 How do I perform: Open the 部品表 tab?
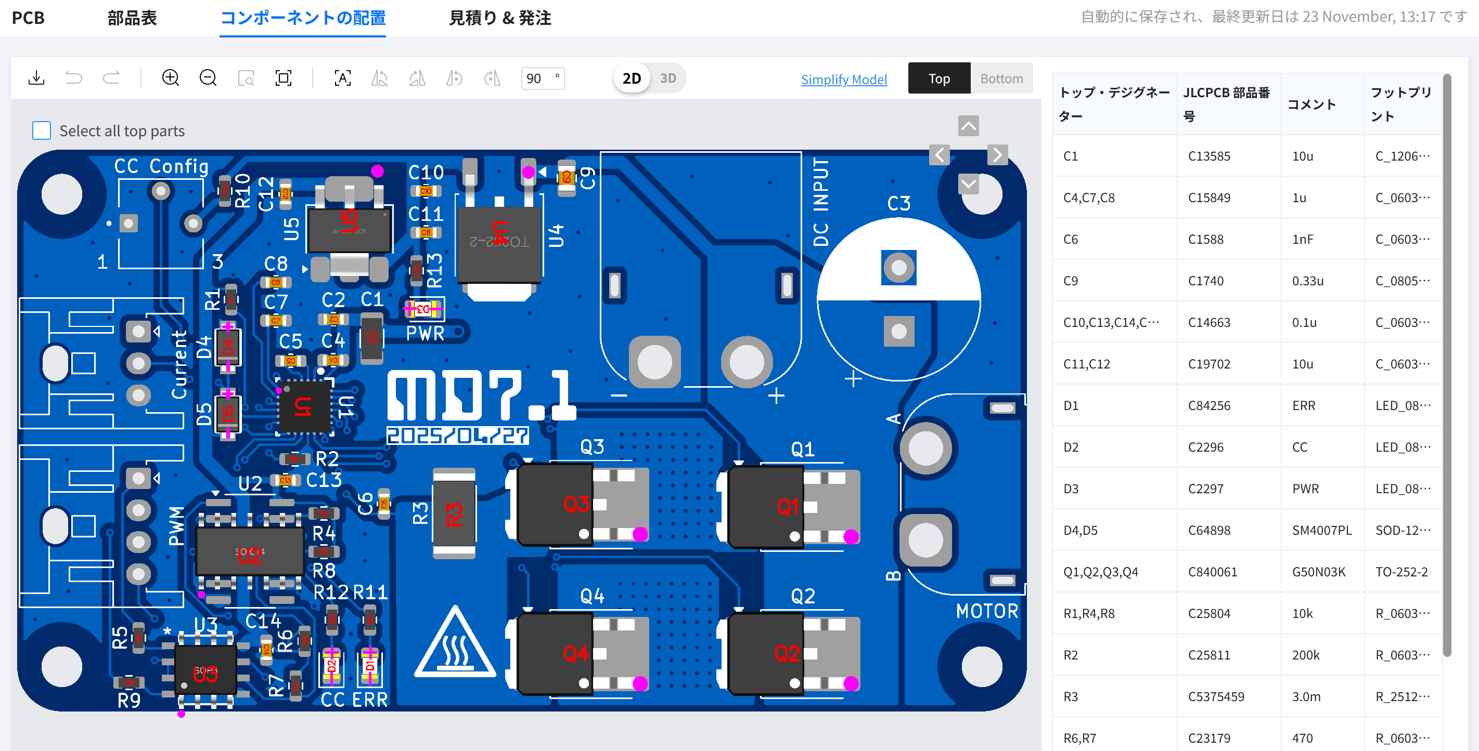[x=132, y=18]
